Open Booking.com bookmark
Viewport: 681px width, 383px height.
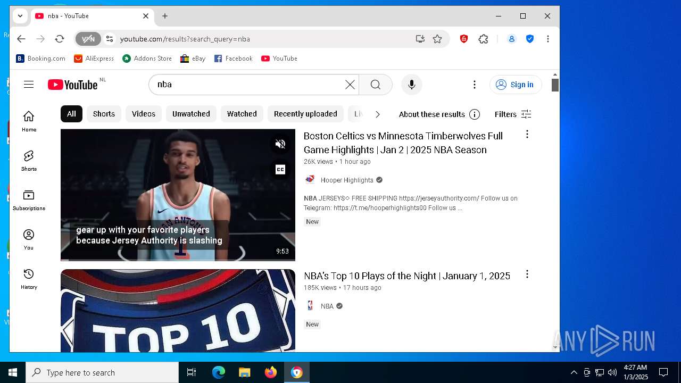pyautogui.click(x=40, y=59)
